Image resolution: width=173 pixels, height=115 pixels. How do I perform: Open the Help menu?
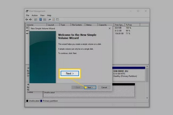[49, 15]
